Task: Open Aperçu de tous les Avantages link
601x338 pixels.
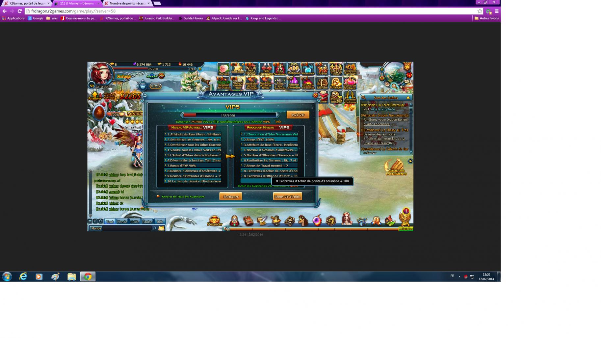Action: [x=183, y=197]
